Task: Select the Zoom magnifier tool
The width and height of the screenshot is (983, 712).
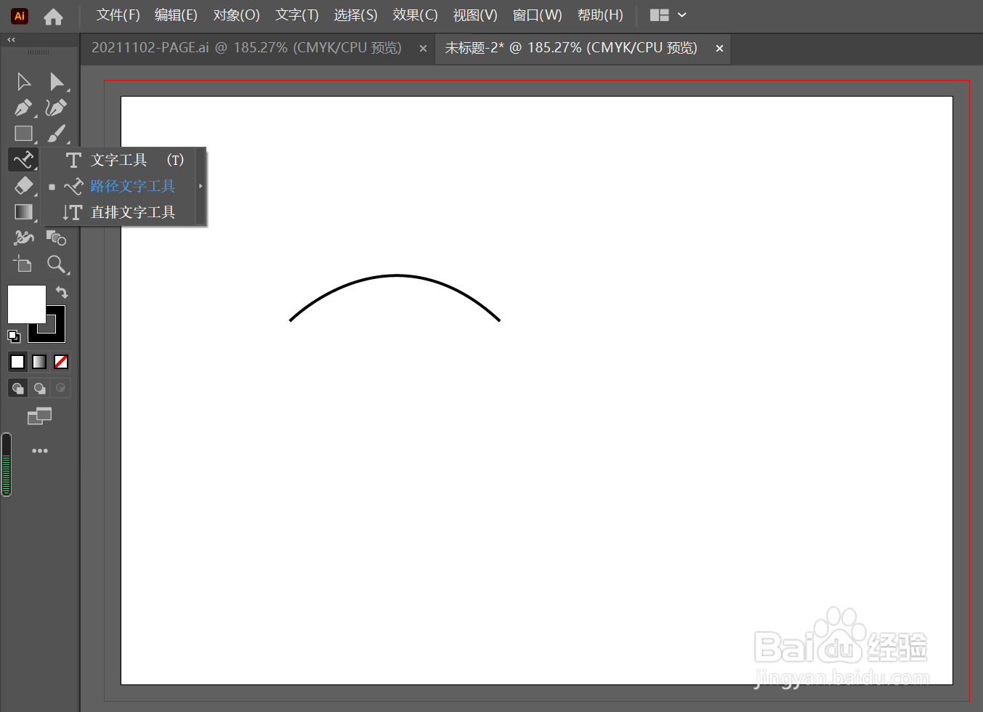Action: (56, 264)
